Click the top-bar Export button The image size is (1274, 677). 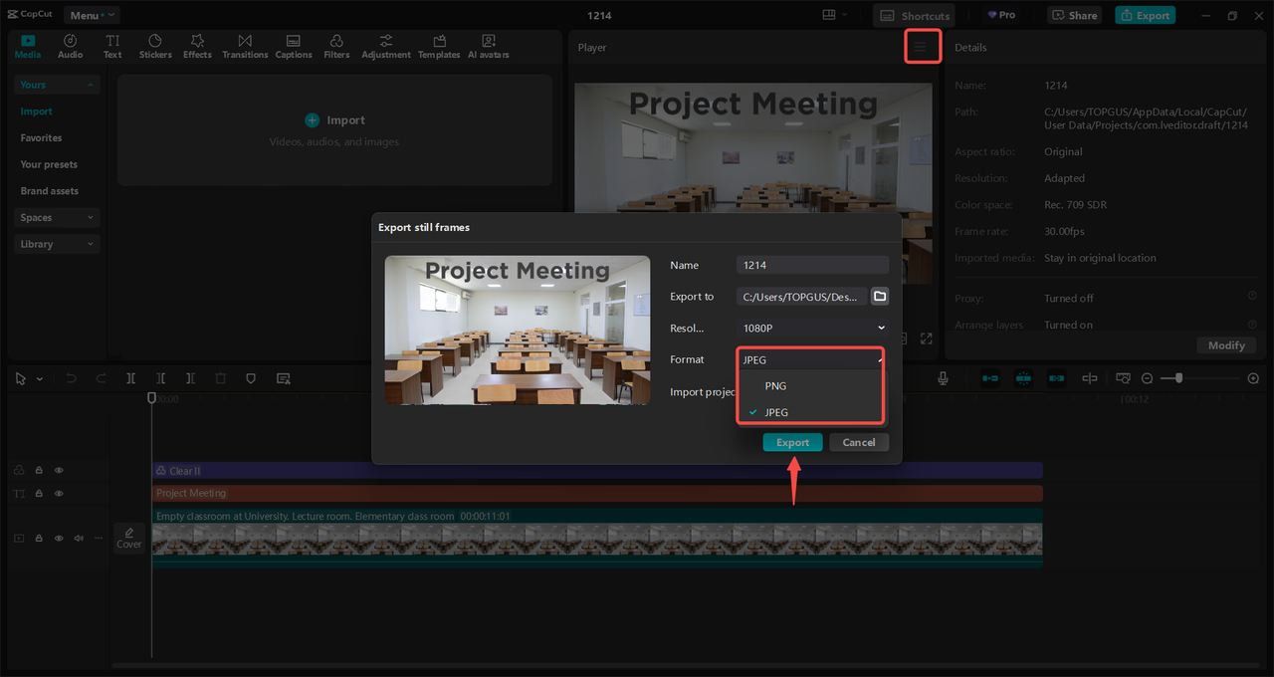click(x=1145, y=15)
